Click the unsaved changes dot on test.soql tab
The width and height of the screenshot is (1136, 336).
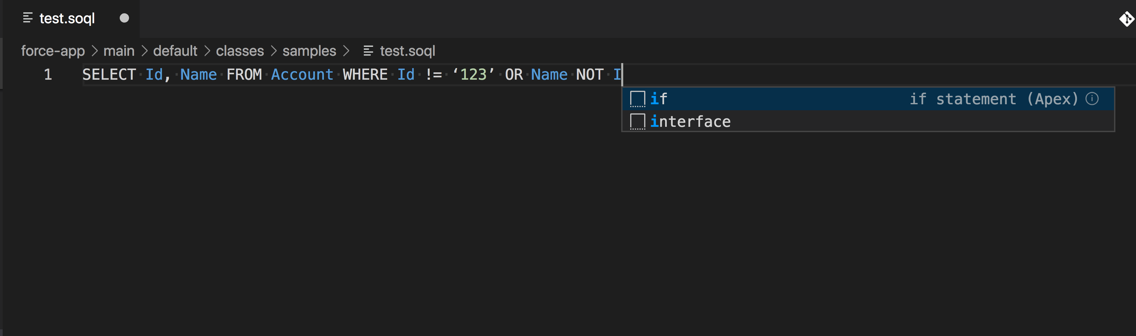[x=124, y=18]
